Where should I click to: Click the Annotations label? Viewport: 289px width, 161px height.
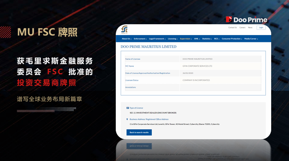click(x=130, y=87)
